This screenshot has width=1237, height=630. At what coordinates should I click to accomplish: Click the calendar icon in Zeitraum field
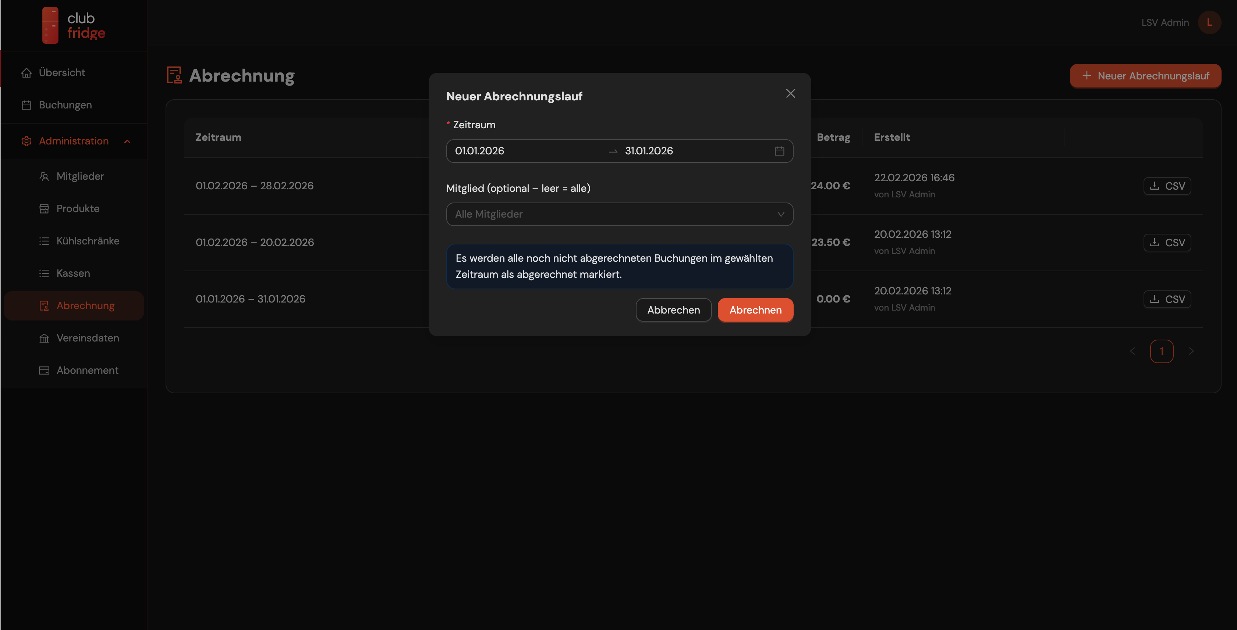779,151
